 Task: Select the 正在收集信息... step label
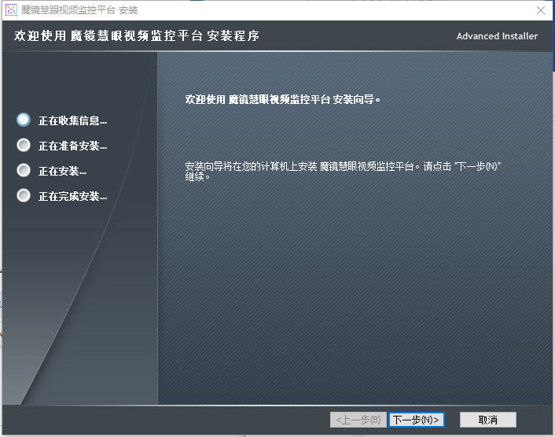(72, 120)
